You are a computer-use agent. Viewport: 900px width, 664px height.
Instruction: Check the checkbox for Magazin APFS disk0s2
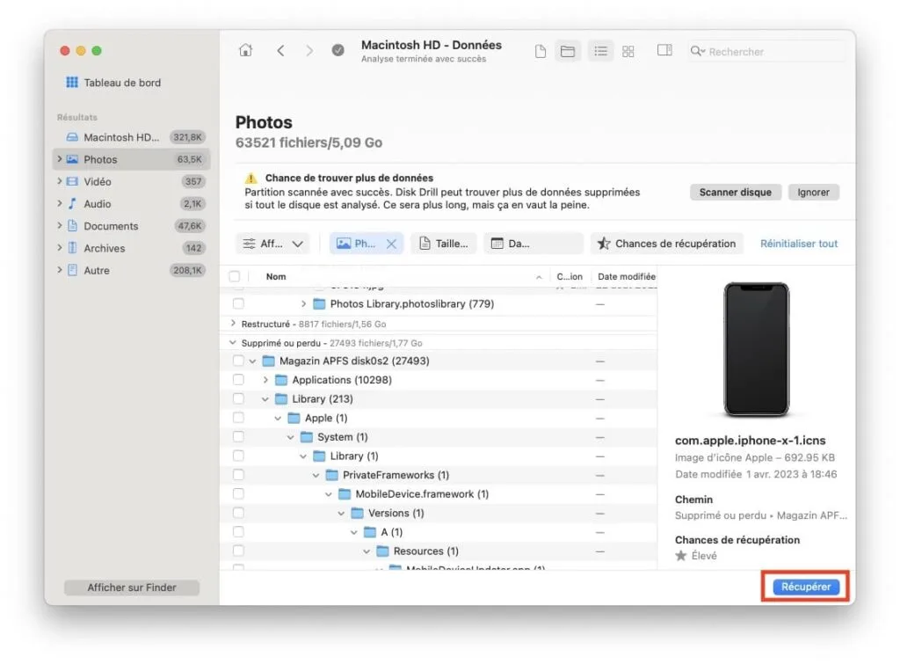coord(237,361)
